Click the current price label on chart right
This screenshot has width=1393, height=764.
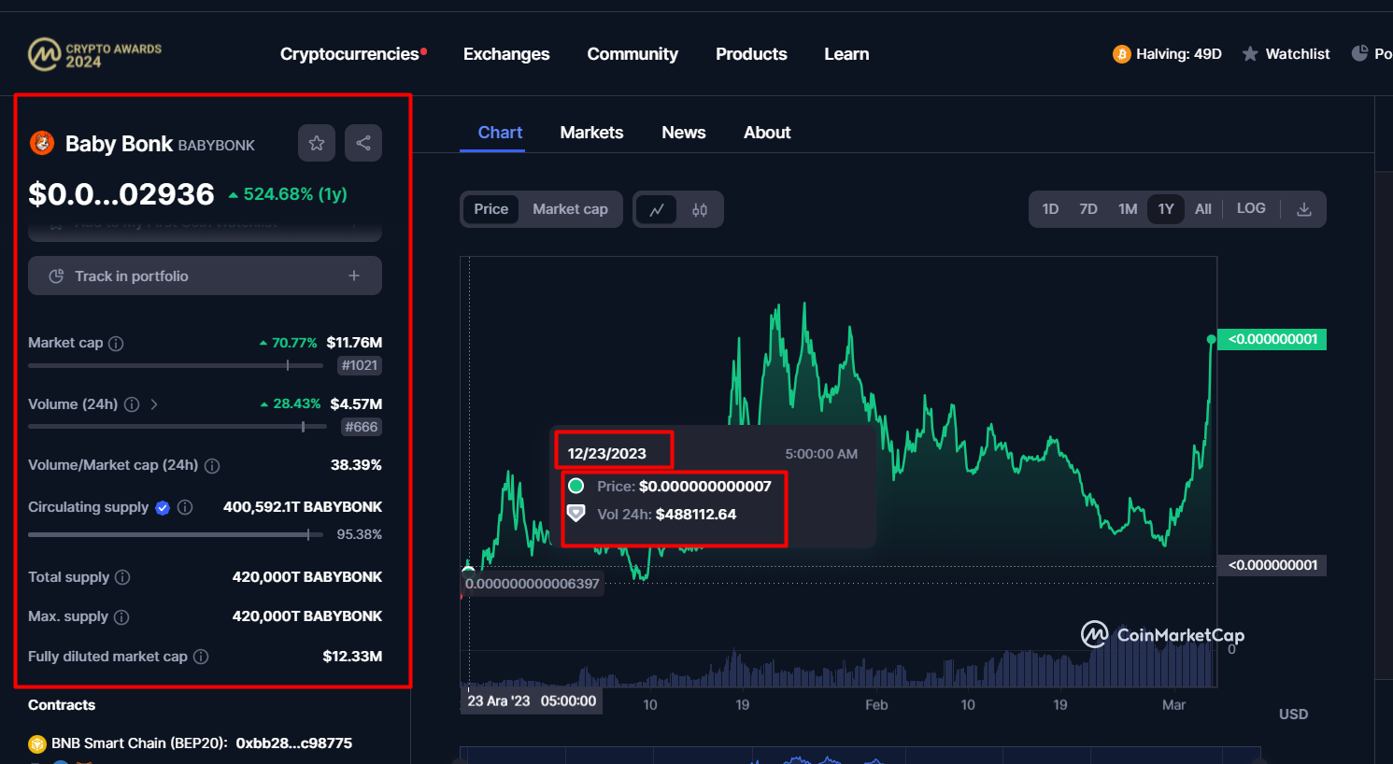(1272, 339)
